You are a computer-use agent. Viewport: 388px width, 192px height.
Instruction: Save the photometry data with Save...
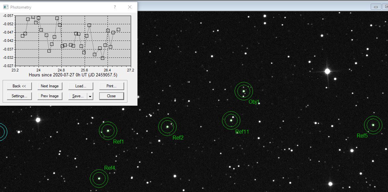coord(78,96)
